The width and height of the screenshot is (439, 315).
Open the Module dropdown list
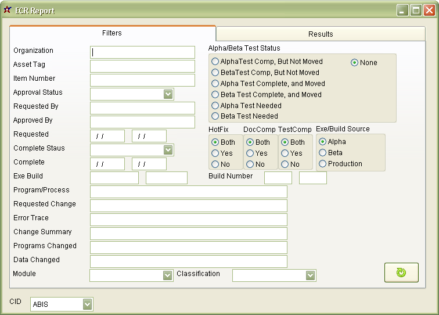(x=167, y=275)
